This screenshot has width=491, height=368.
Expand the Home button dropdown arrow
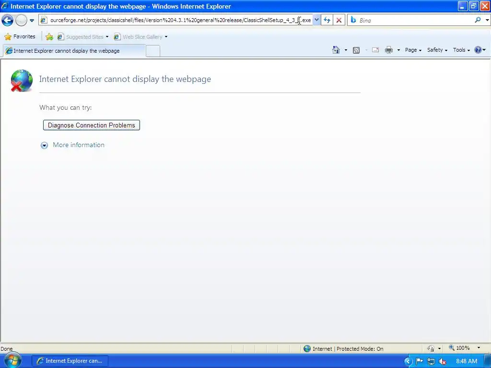tap(346, 50)
